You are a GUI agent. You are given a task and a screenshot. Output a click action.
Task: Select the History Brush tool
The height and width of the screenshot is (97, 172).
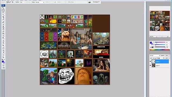pyautogui.click(x=3, y=29)
